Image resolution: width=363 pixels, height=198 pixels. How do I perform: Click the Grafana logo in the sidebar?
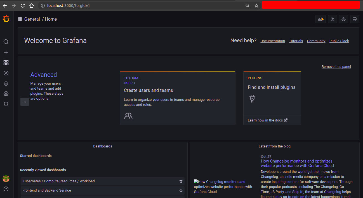[6, 19]
